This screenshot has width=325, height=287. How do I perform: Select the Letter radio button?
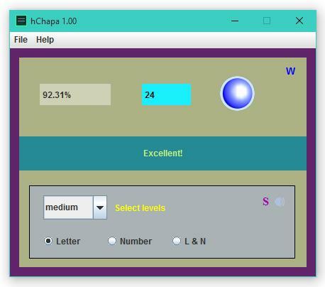[x=48, y=241]
